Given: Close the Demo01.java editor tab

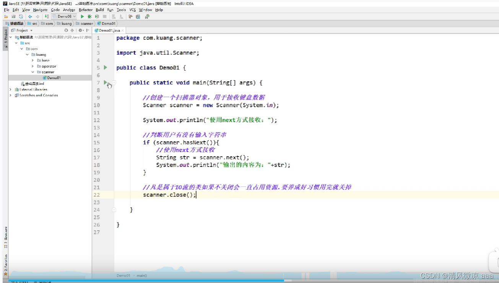Looking at the screenshot, I should (122, 31).
